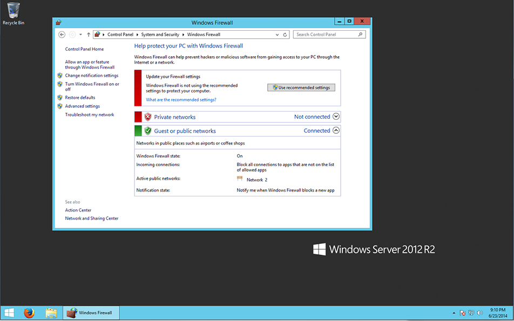
Task: Select System and Security in the breadcrumb
Action: [x=160, y=35]
